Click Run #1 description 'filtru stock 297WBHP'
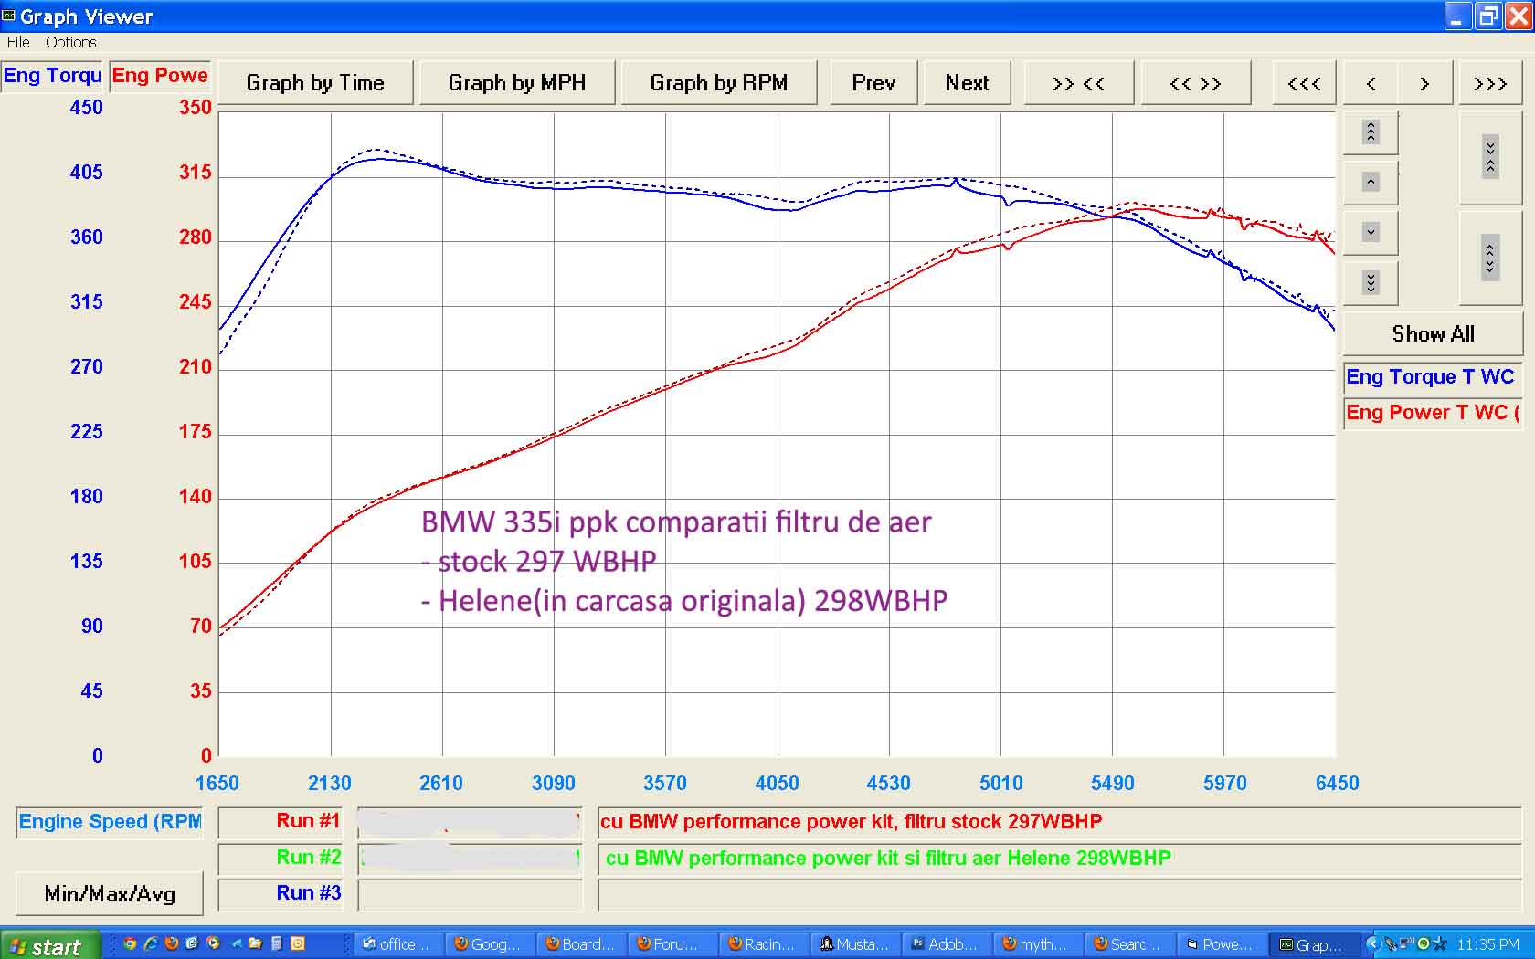Viewport: 1535px width, 959px height. click(x=1059, y=822)
